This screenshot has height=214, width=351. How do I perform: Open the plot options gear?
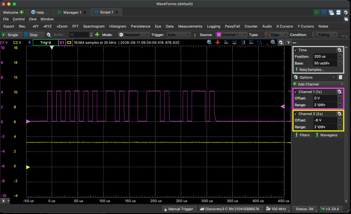281,42
